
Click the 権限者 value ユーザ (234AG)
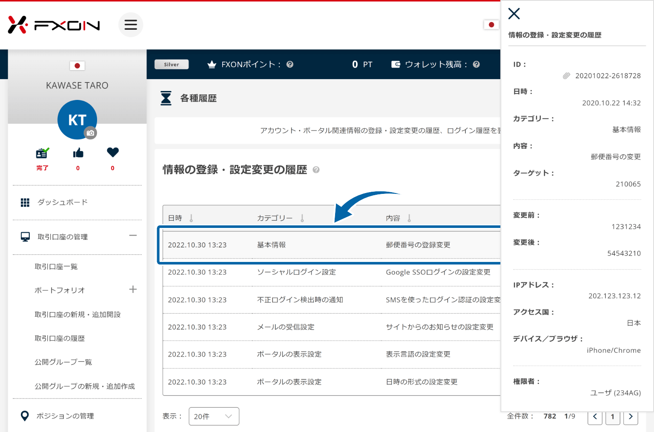tap(615, 393)
